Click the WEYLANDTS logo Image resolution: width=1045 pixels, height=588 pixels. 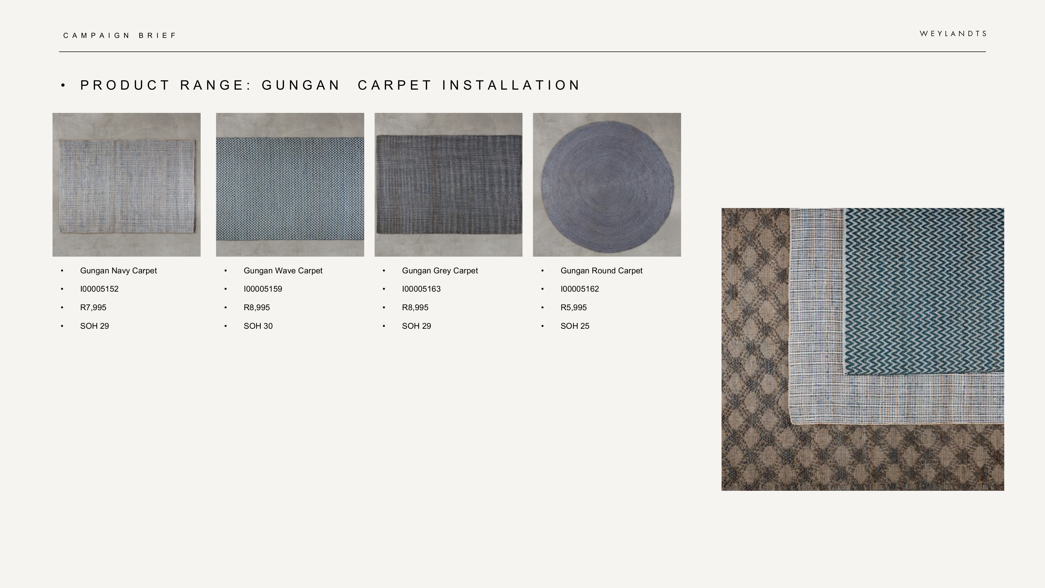951,34
